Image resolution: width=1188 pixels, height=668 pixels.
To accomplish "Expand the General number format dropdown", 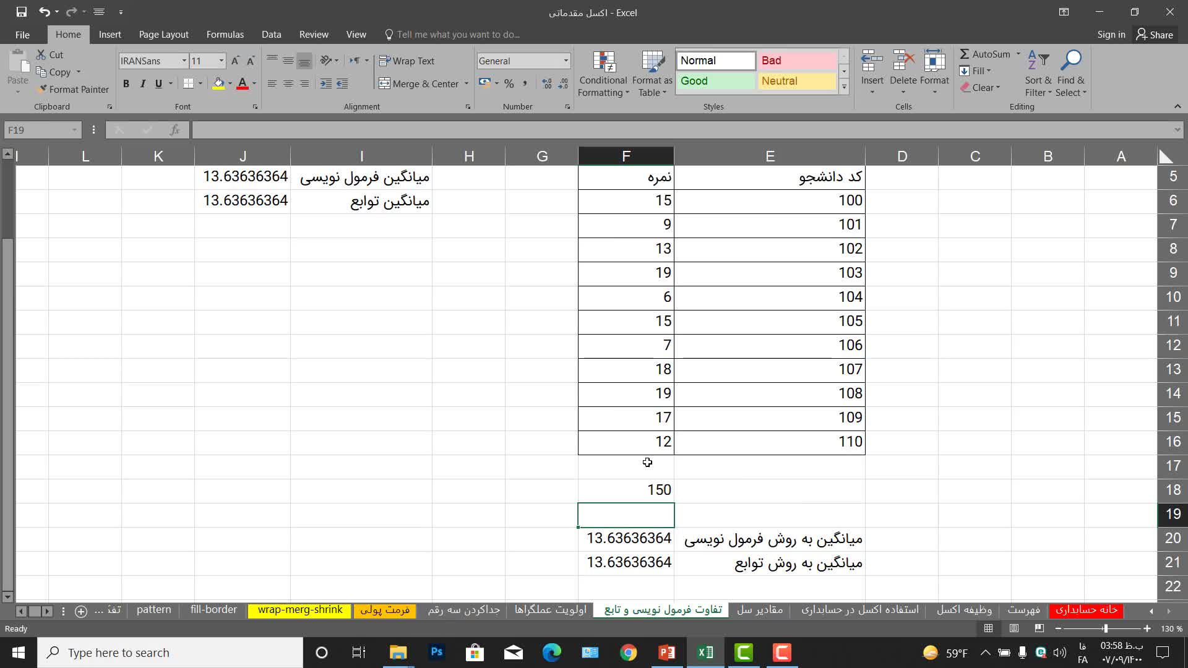I will [x=566, y=61].
